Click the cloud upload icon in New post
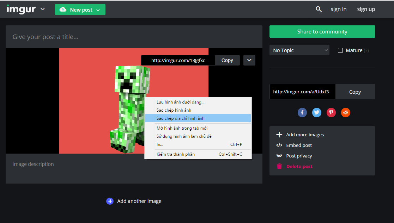The image size is (394, 223). pyautogui.click(x=63, y=10)
